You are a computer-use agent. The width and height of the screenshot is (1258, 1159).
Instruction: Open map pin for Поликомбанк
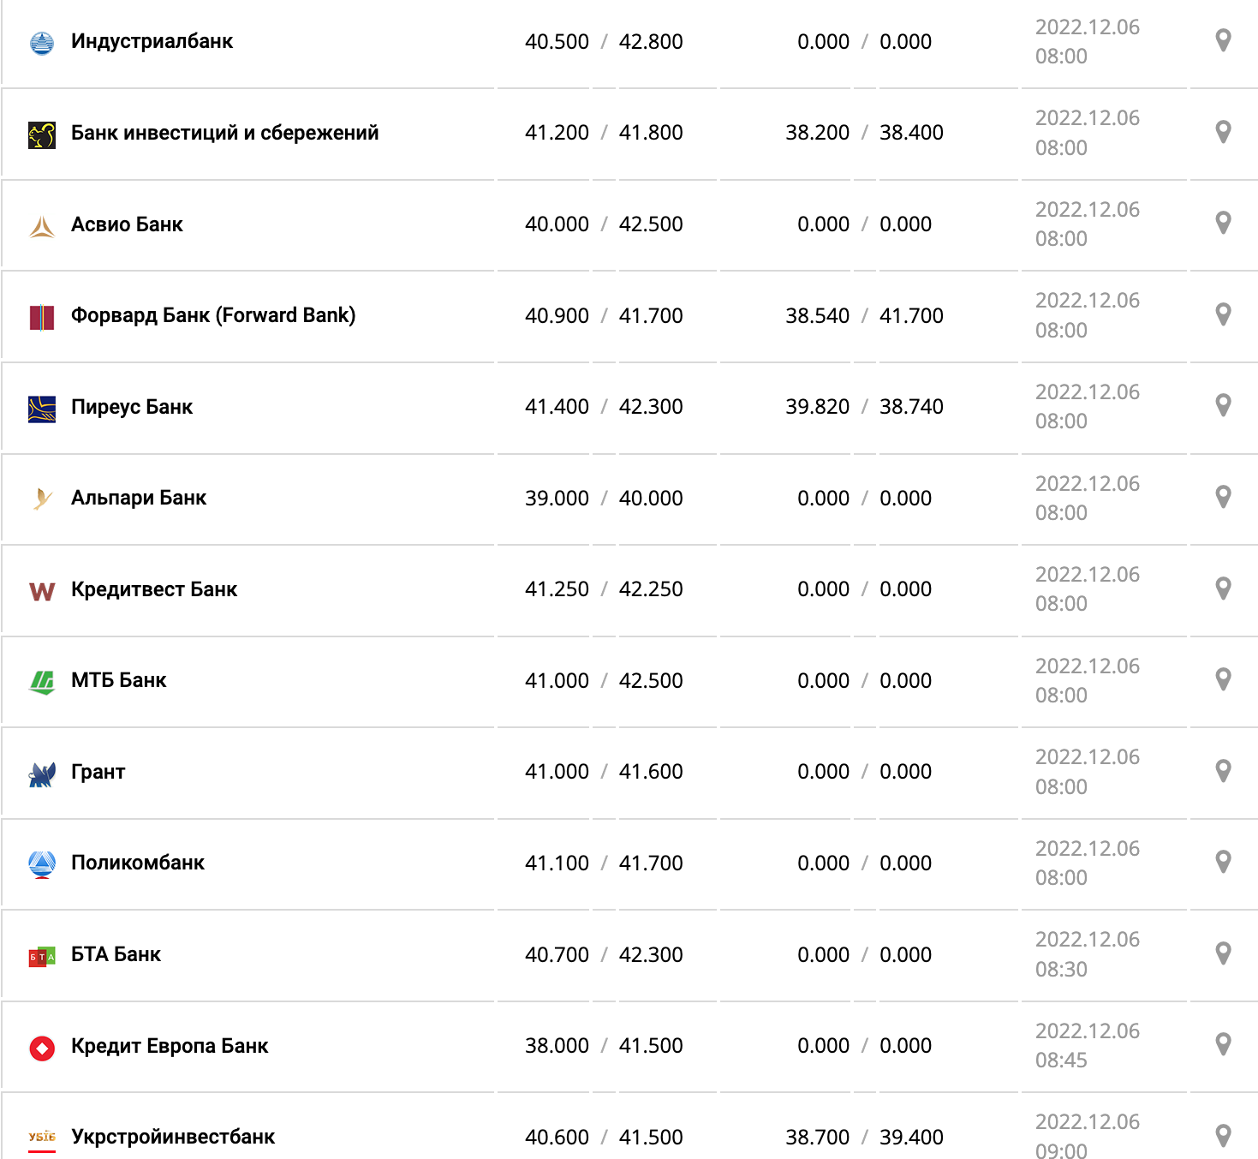(1223, 862)
